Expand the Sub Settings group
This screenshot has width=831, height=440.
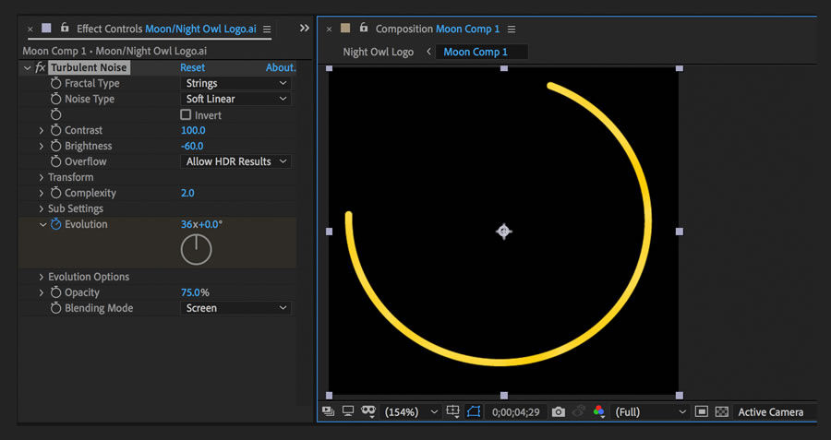coord(42,208)
